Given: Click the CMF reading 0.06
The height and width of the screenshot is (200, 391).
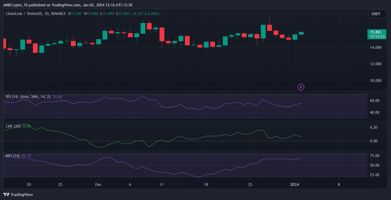Looking at the screenshot, I should (x=27, y=126).
